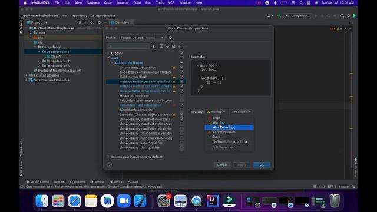Open the Project panel gear options
Screen dimensions: 377x212
coord(99,22)
